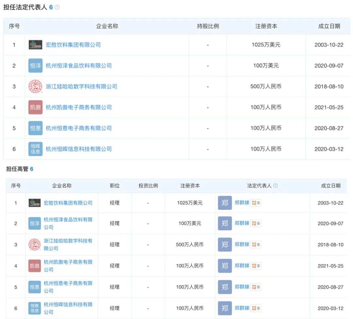The width and height of the screenshot is (353, 319).
Task: Click relation badge 6 in the 杭州凯傲 executive row
Action: click(256, 266)
